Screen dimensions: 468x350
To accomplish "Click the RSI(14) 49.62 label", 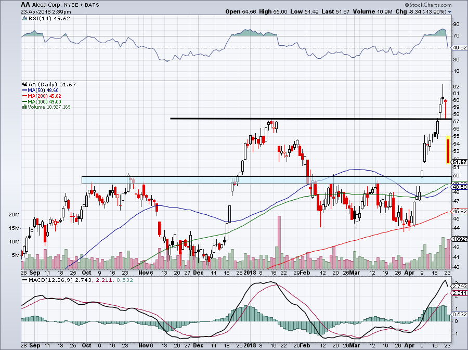I will (x=49, y=19).
